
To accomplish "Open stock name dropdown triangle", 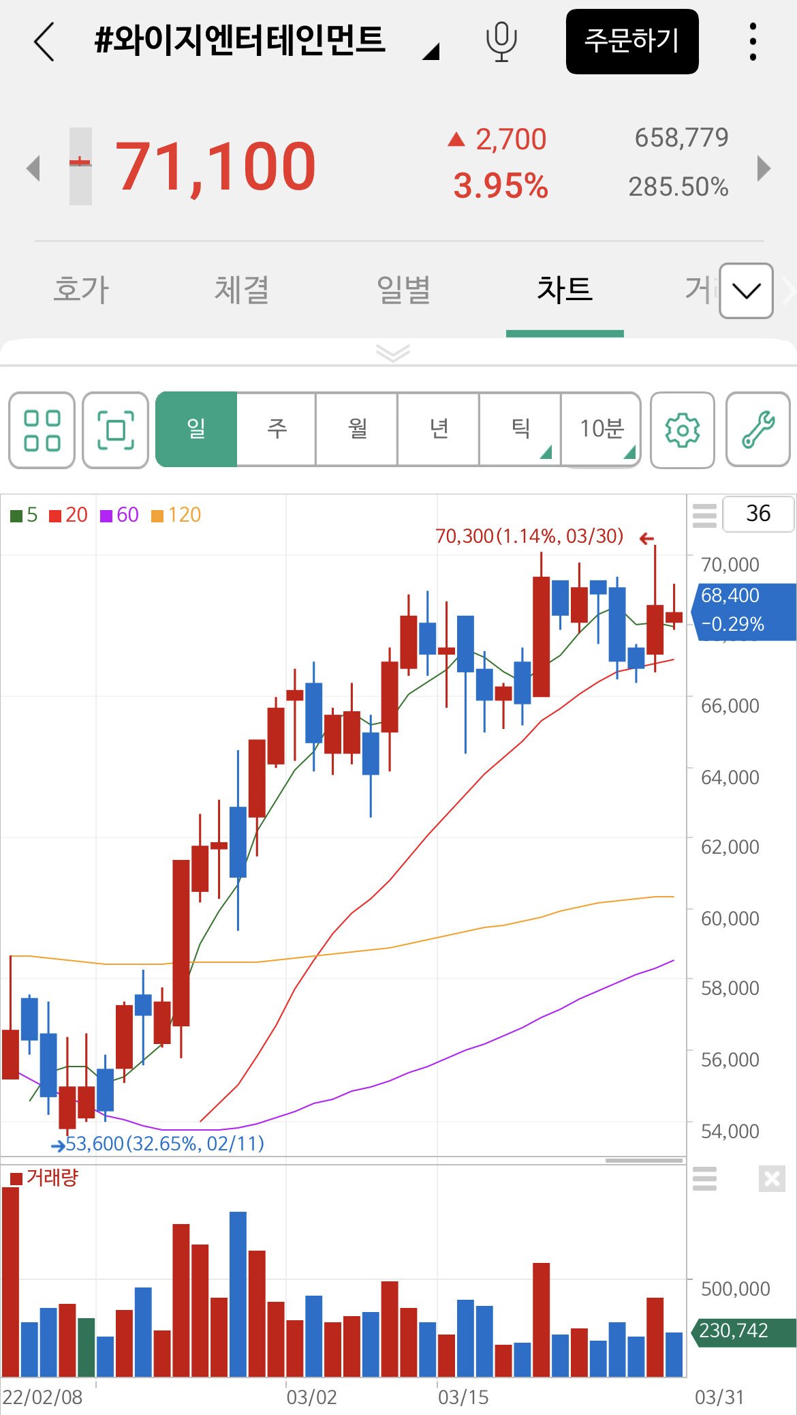I will click(431, 51).
